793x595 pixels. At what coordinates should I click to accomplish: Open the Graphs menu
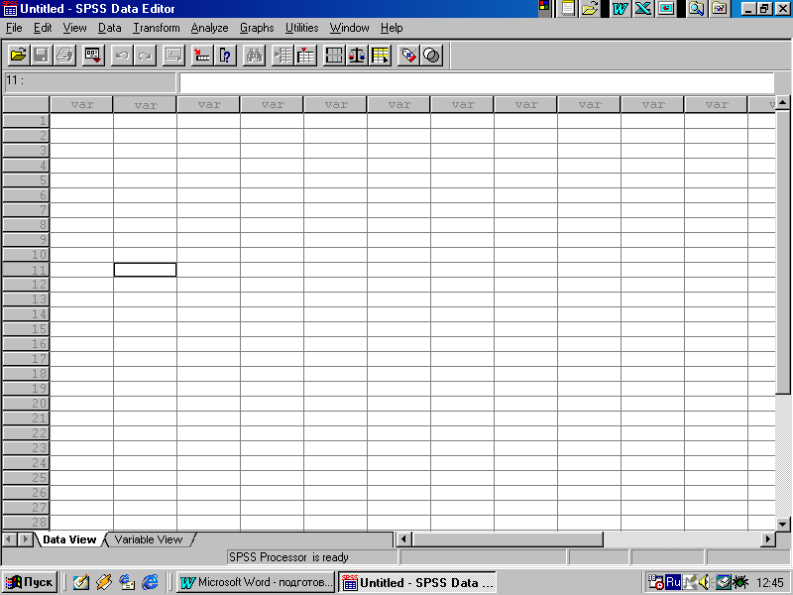[257, 28]
